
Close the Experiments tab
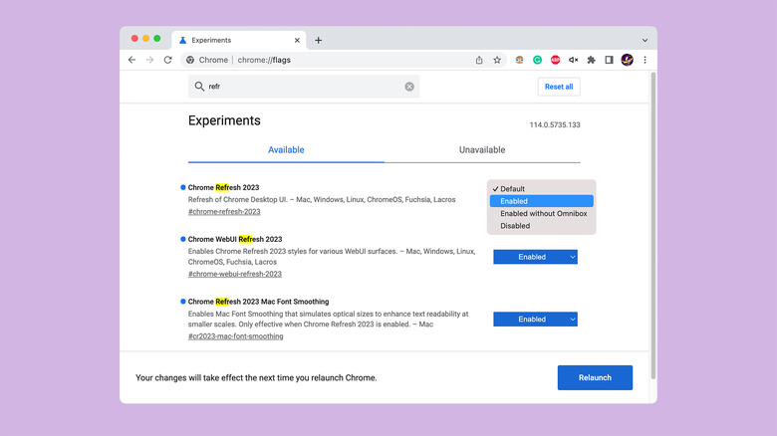click(x=297, y=40)
